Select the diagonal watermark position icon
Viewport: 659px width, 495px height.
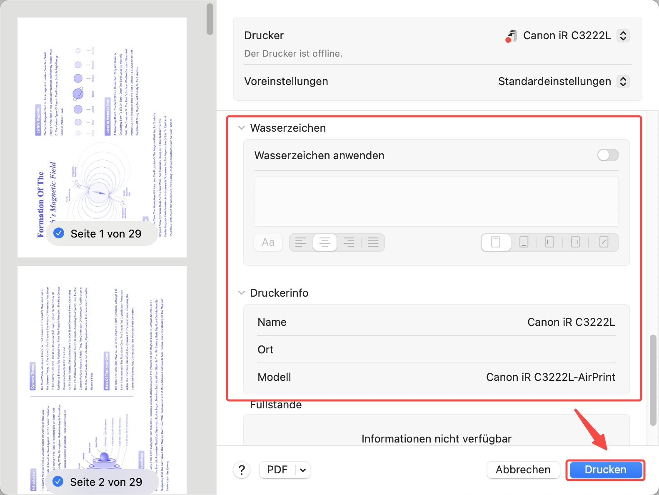[x=604, y=242]
